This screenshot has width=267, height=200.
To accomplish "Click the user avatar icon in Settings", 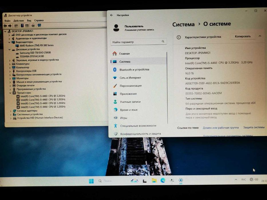I will point(116,28).
